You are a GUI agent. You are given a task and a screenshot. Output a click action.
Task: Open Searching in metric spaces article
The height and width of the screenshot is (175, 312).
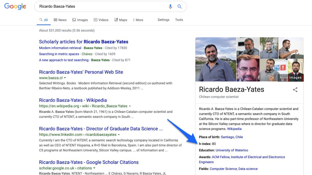pos(59,54)
